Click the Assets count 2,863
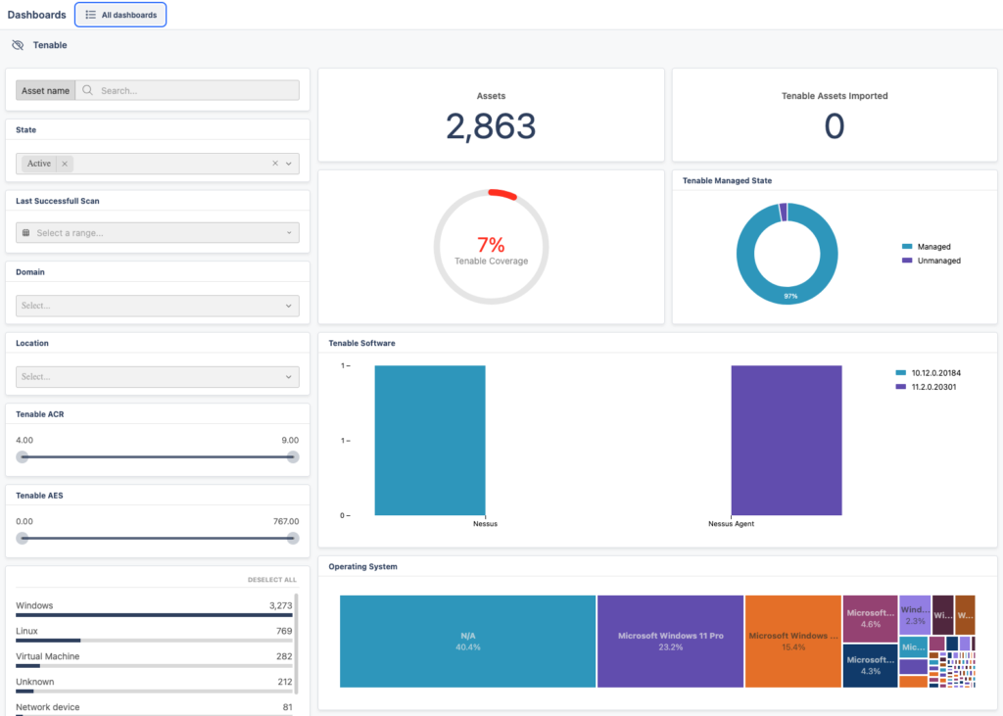 coord(491,126)
